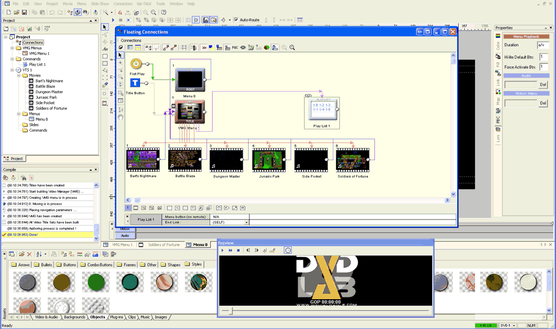Select the gold brown circle style swatch
The image size is (556, 329).
tap(62, 282)
